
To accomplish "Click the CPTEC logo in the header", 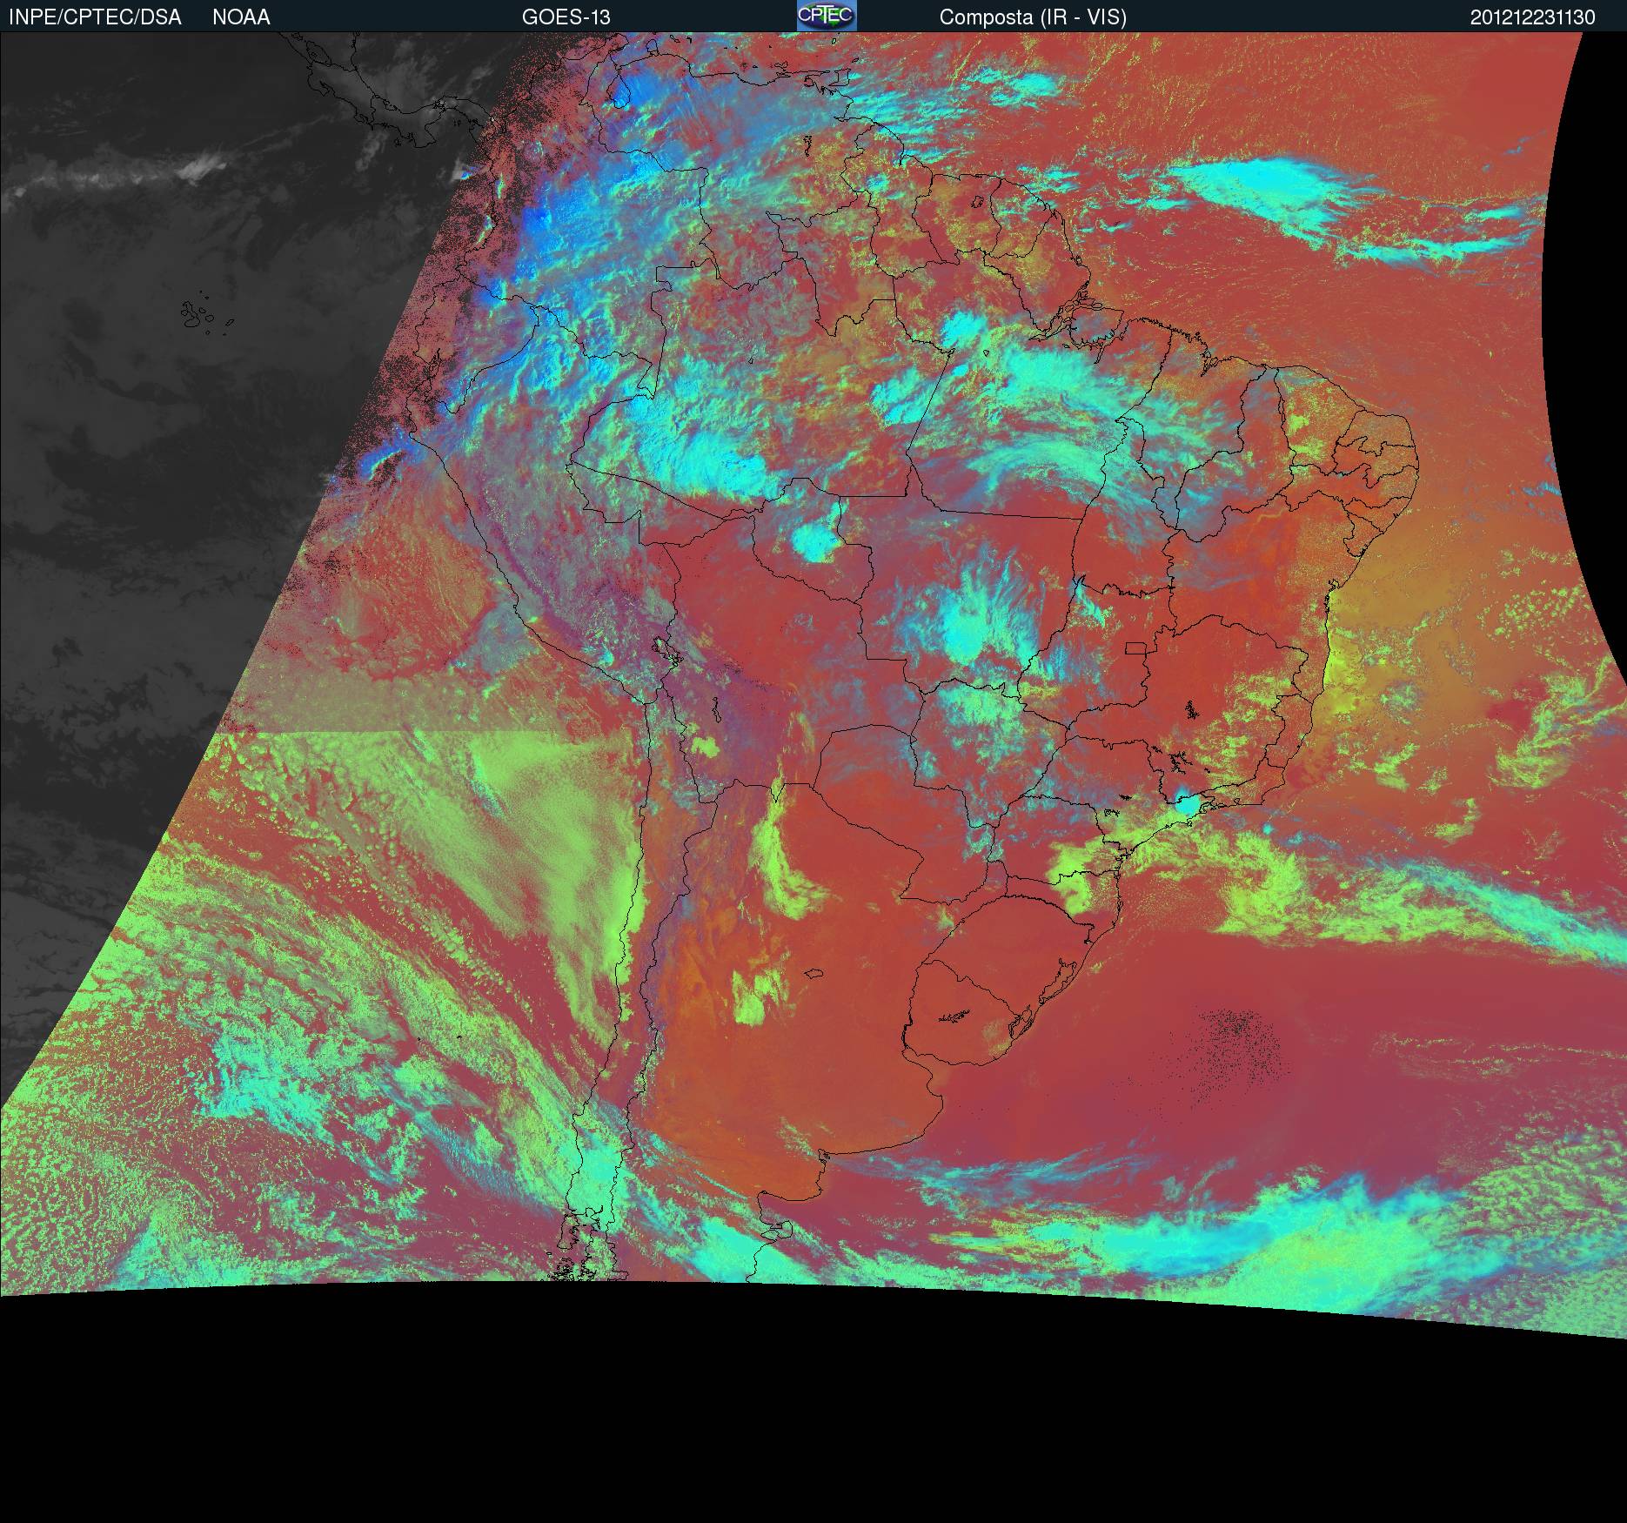I will coord(827,16).
